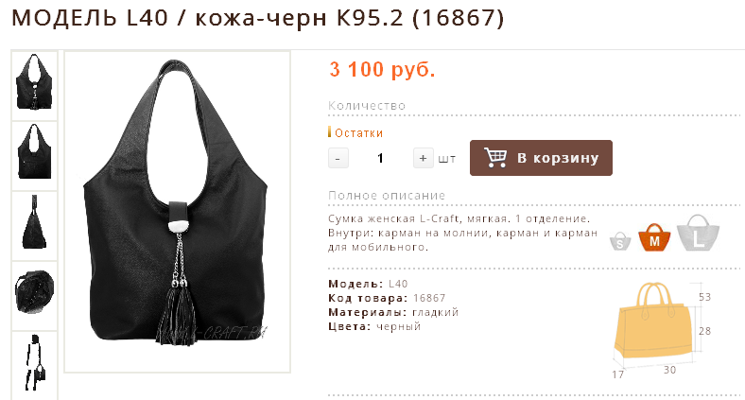Viewport: 745px width, 400px height.
Task: Click the yellow bag dimensions diagram
Action: pyautogui.click(x=662, y=329)
